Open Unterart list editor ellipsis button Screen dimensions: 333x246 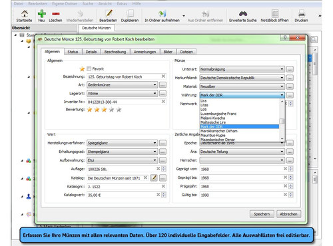tap(290, 69)
